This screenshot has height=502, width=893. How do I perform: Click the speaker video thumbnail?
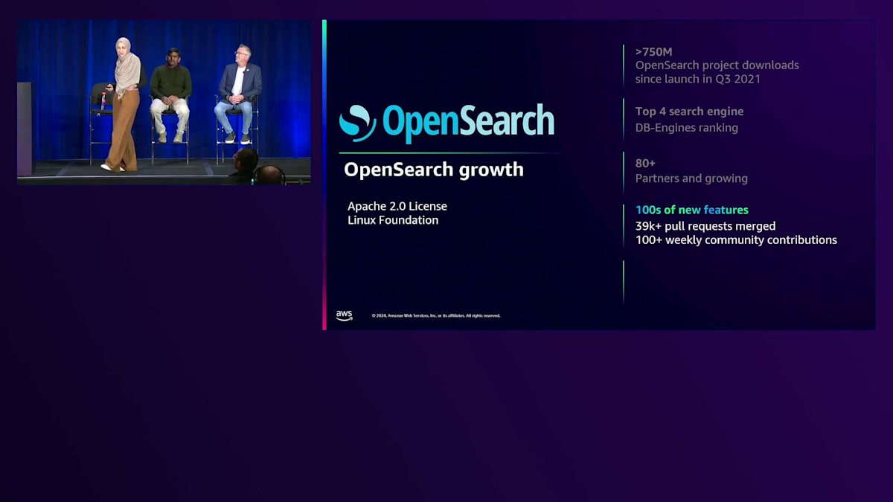tap(164, 102)
